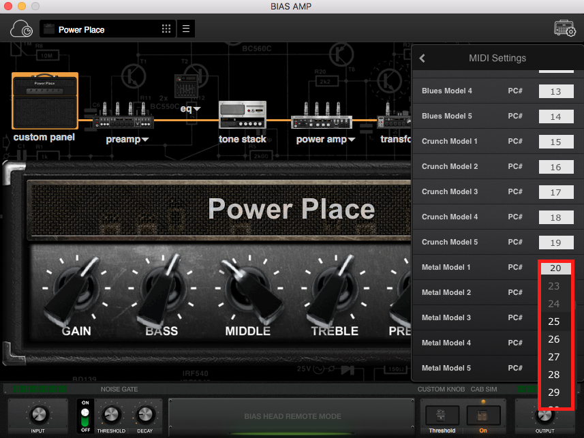This screenshot has width=584, height=438.
Task: Click the custom panel amp thumbnail
Action: (45, 101)
